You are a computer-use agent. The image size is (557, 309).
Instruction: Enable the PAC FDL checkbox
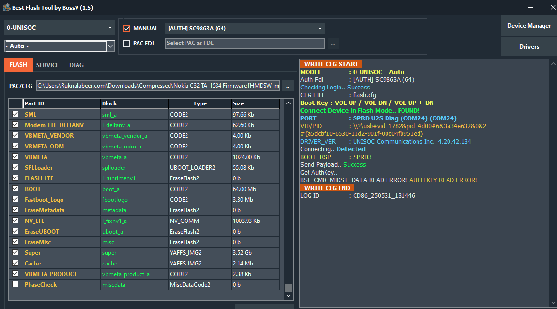pos(126,44)
